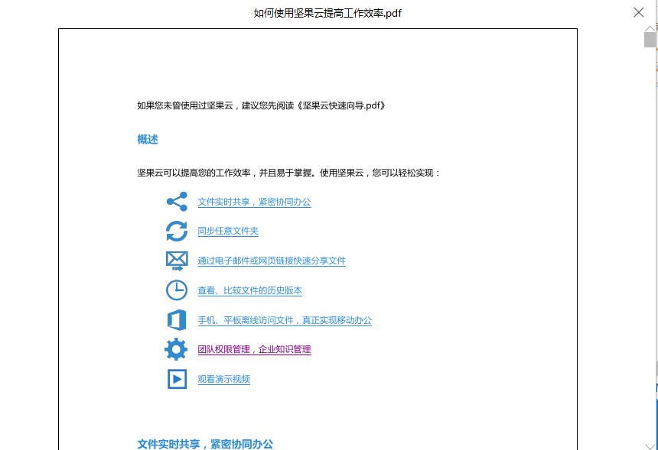Open link 同步任意文件夹
658x450 pixels.
228,231
